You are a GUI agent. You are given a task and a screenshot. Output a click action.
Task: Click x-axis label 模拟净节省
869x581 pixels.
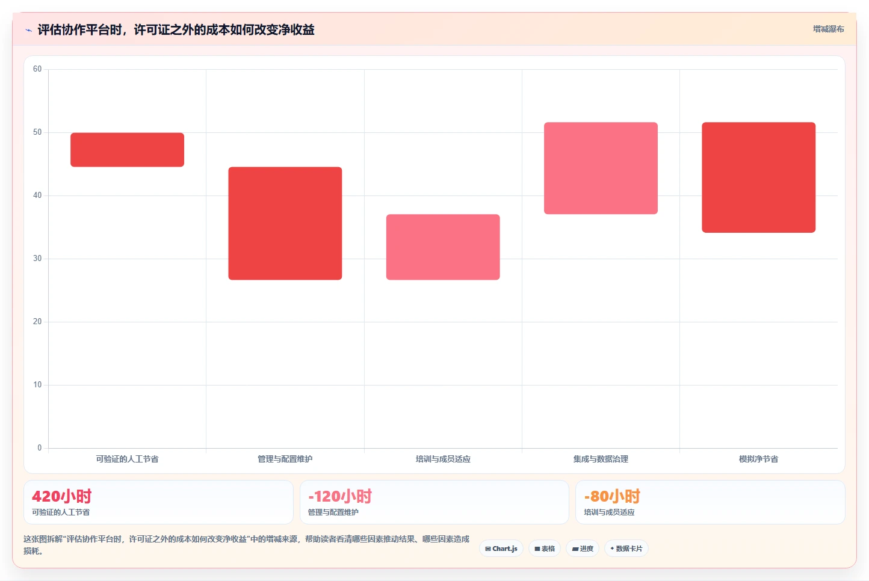pos(758,459)
